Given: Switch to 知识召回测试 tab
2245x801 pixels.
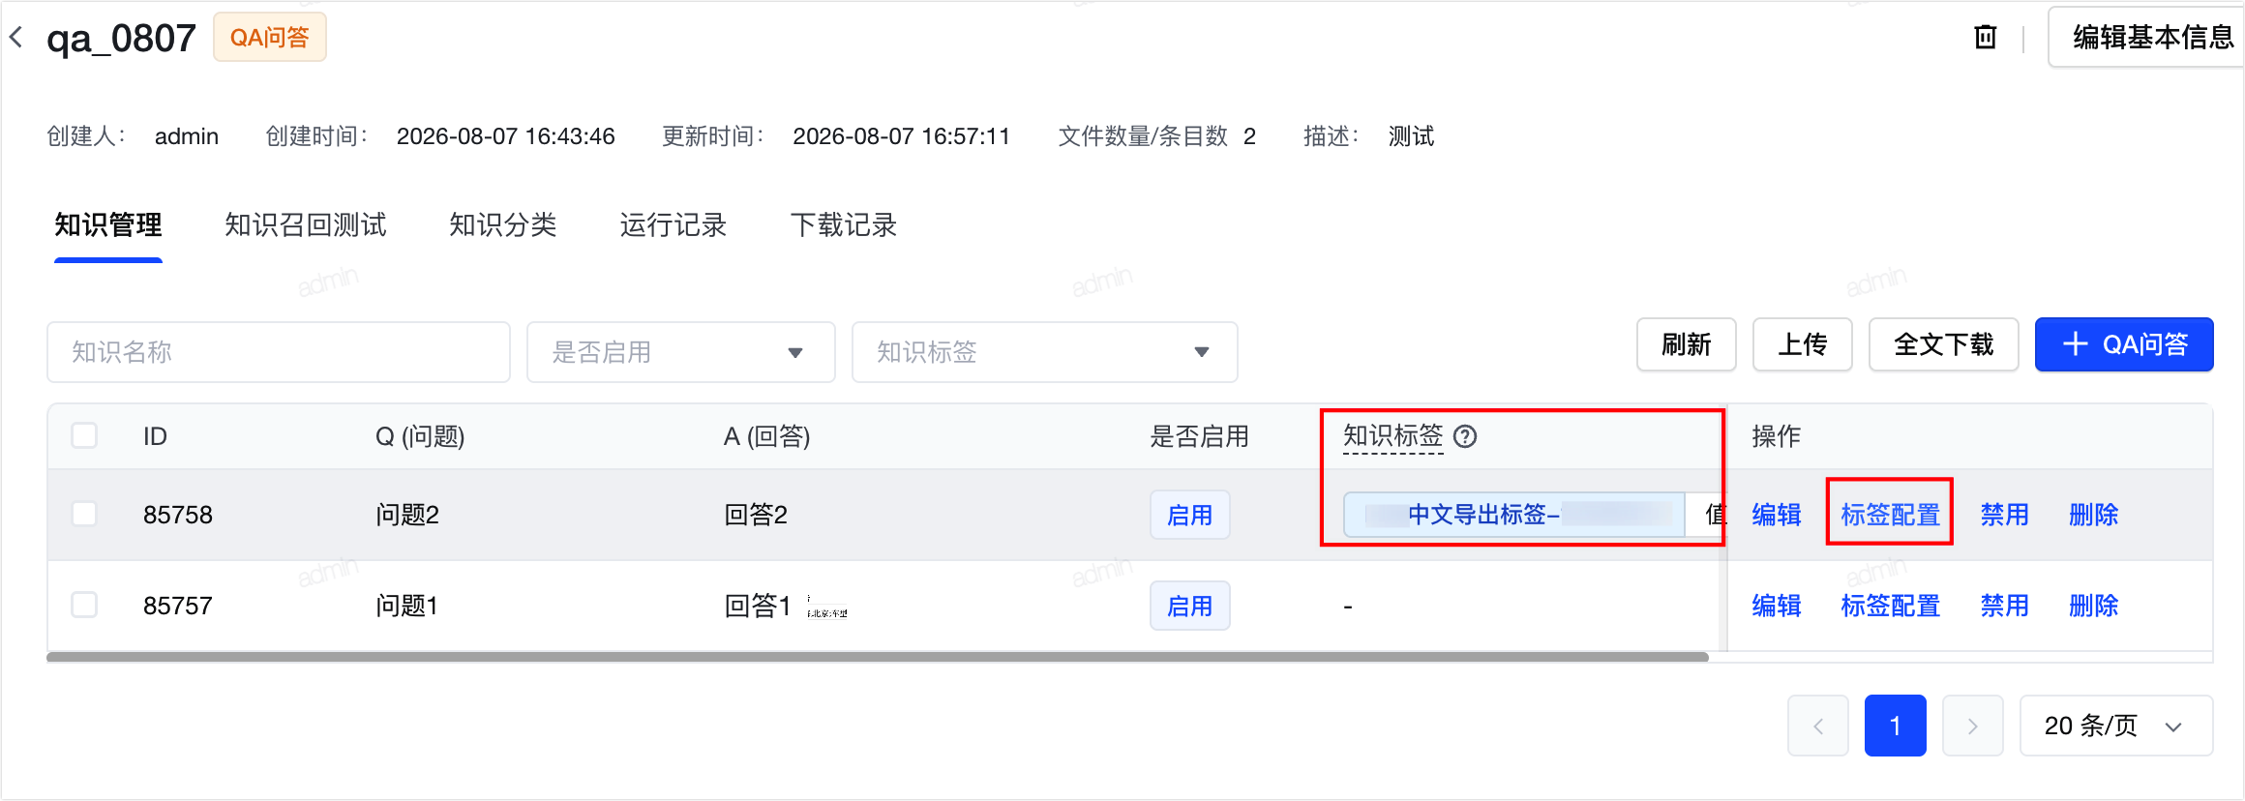Looking at the screenshot, I should [x=306, y=225].
